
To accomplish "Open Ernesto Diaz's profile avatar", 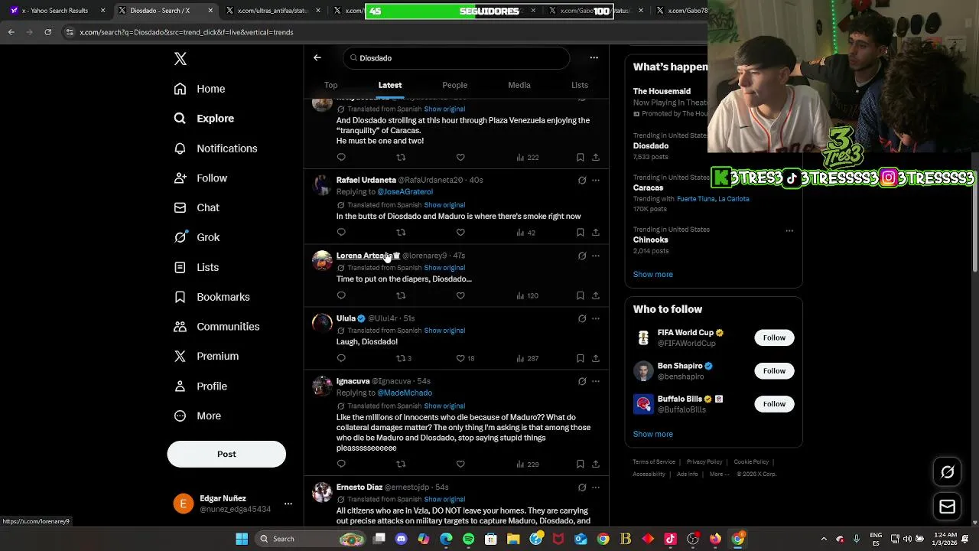I will click(322, 491).
